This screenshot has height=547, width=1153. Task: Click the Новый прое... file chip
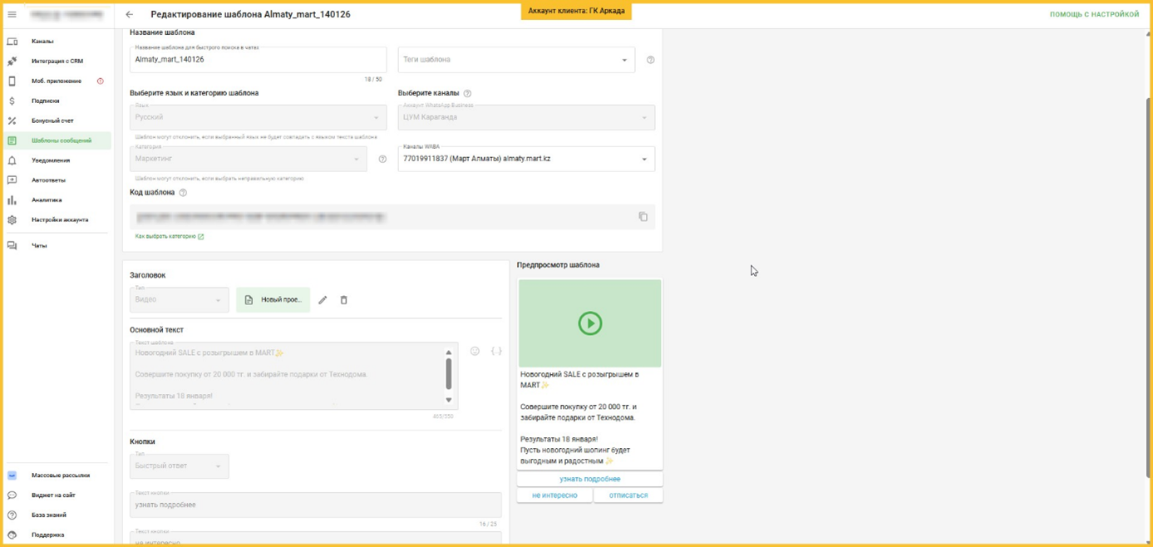(x=273, y=300)
